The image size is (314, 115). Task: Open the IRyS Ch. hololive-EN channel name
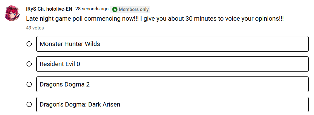tap(49, 9)
